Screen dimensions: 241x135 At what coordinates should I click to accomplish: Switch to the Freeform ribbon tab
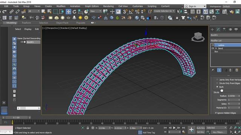tap(26, 23)
